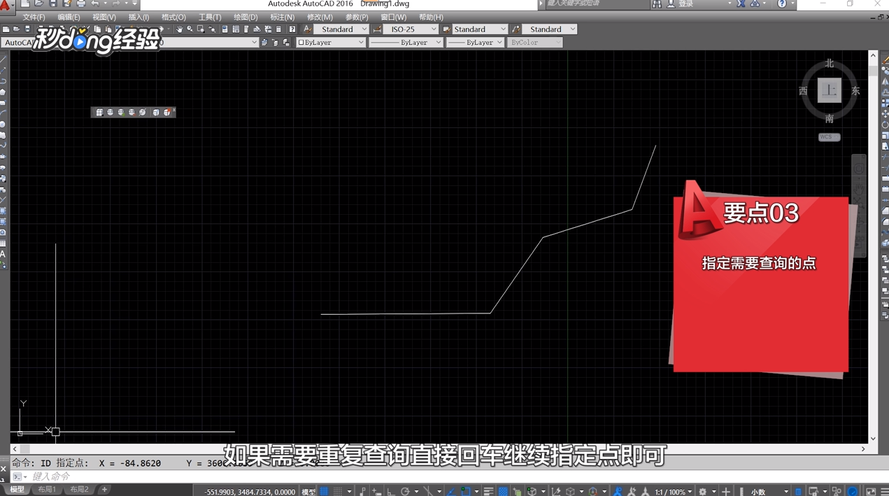Toggle transparency display in status bar
Screen dimensions: 889x496
click(503, 492)
